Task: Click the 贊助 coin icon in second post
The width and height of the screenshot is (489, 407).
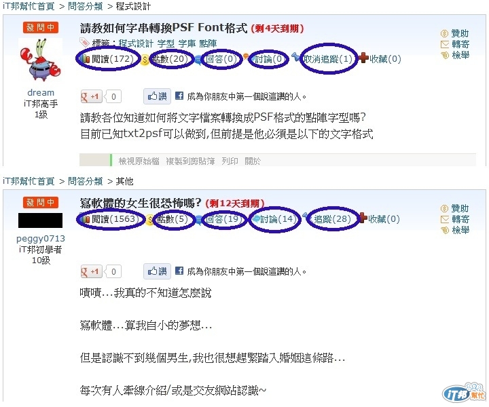Action: (x=444, y=208)
